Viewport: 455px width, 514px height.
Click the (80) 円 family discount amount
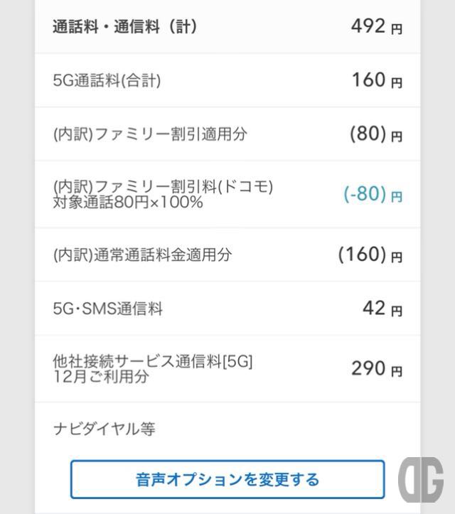pos(376,134)
